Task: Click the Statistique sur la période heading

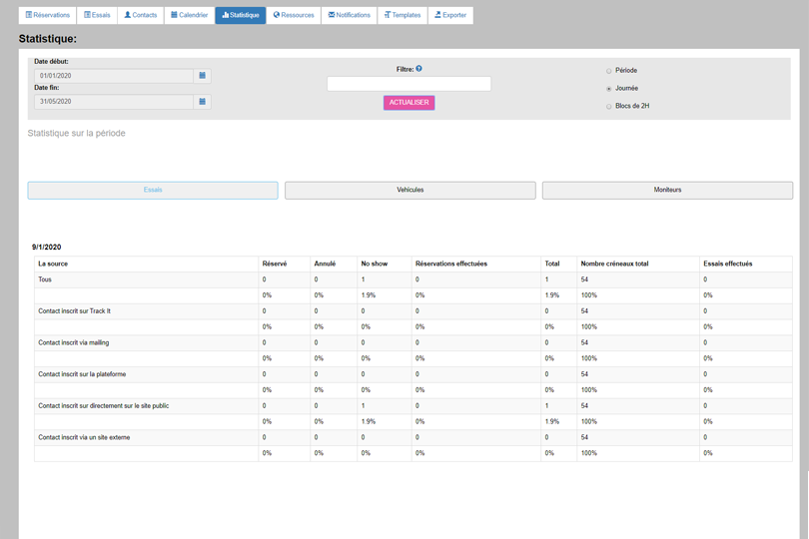Action: [x=76, y=133]
